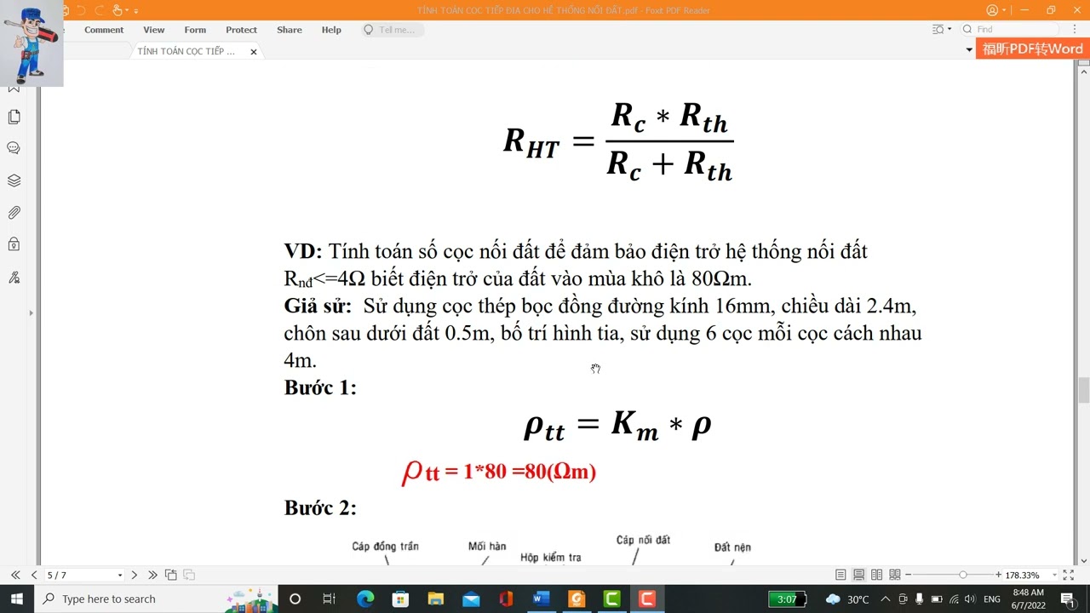Click the Tell me search box
1090x613 pixels.
393,30
